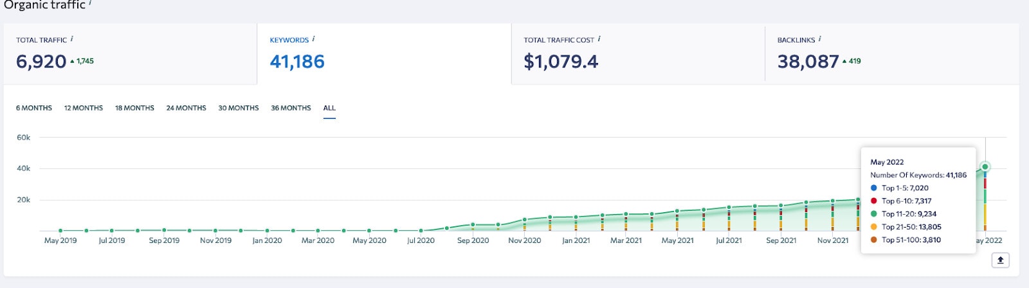Click info icon beside Keywords label

[x=313, y=39]
